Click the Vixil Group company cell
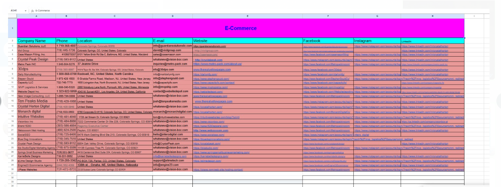 click(x=36, y=50)
